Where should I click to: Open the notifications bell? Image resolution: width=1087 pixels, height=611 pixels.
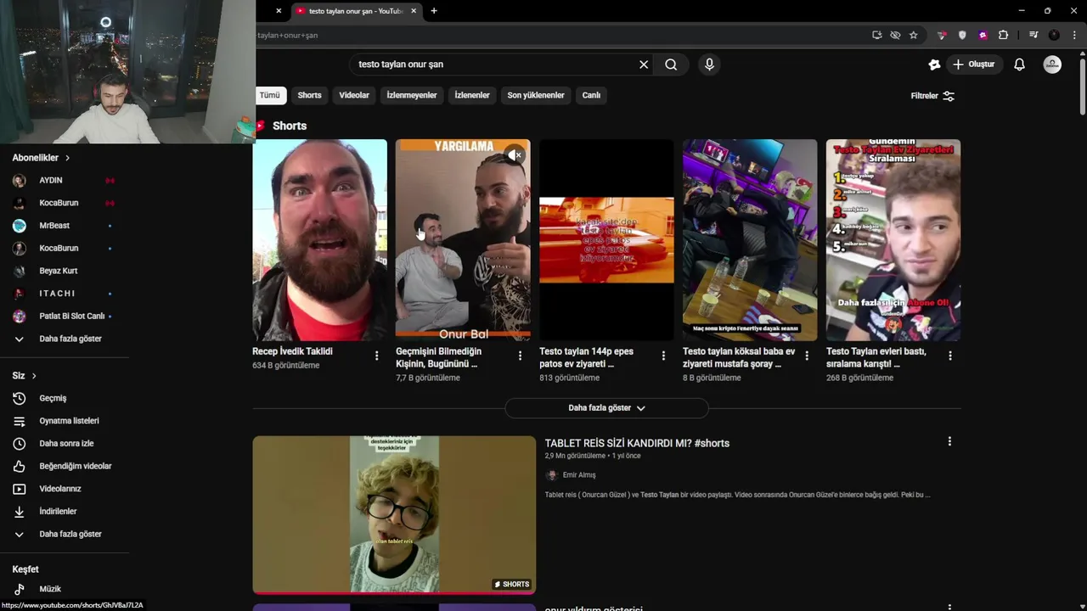(x=1019, y=64)
